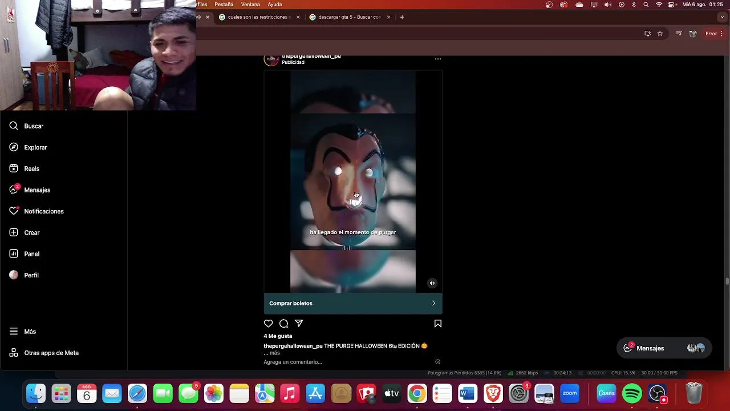Click the Purge ad video
The image size is (730, 411).
(353, 182)
